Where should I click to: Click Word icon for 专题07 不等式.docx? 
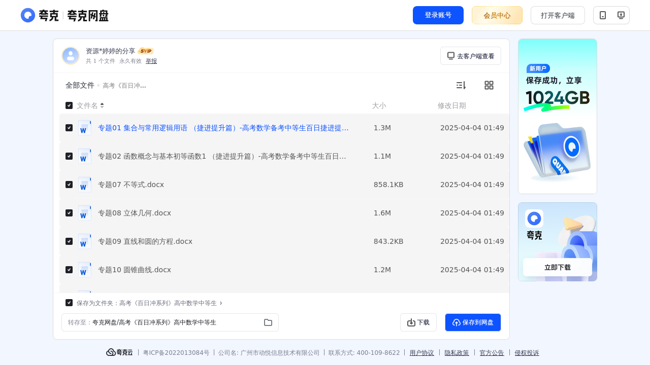click(85, 185)
